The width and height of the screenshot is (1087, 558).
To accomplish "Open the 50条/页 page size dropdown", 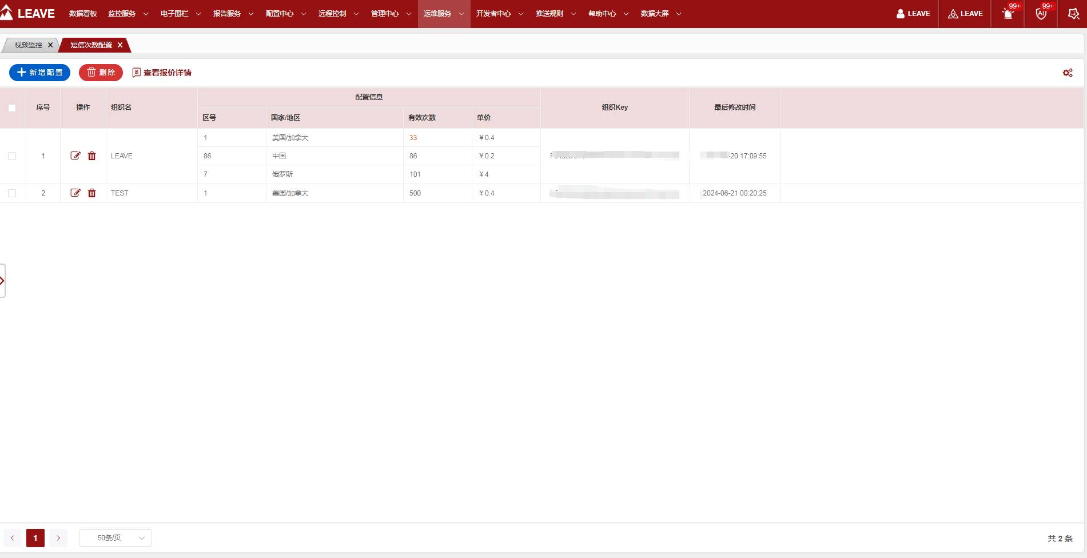I will [116, 538].
